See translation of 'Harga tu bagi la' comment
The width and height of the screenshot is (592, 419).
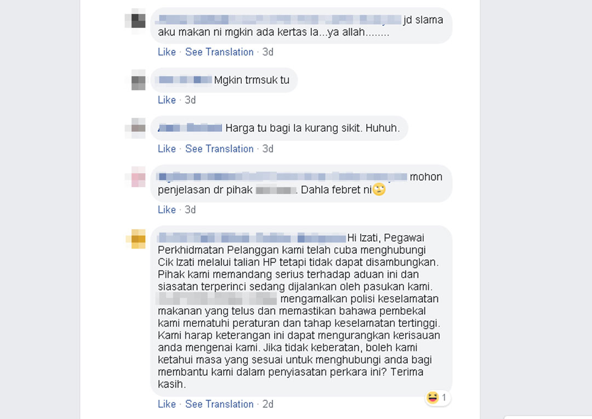[x=219, y=149]
